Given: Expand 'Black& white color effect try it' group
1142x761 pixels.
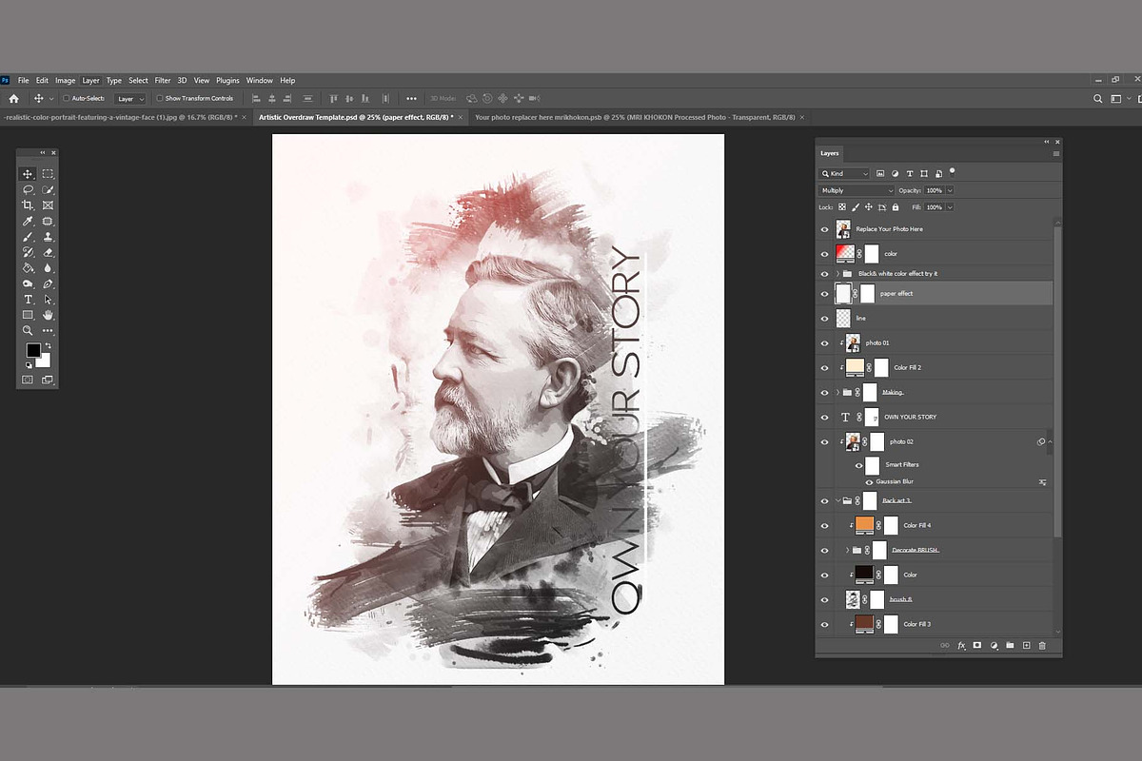Looking at the screenshot, I should point(837,274).
